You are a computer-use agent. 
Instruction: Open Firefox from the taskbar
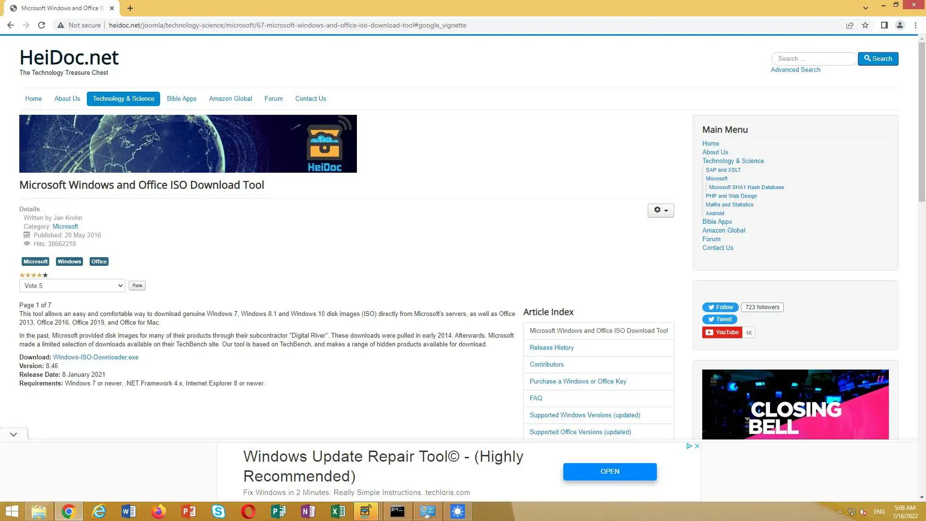pos(158,511)
